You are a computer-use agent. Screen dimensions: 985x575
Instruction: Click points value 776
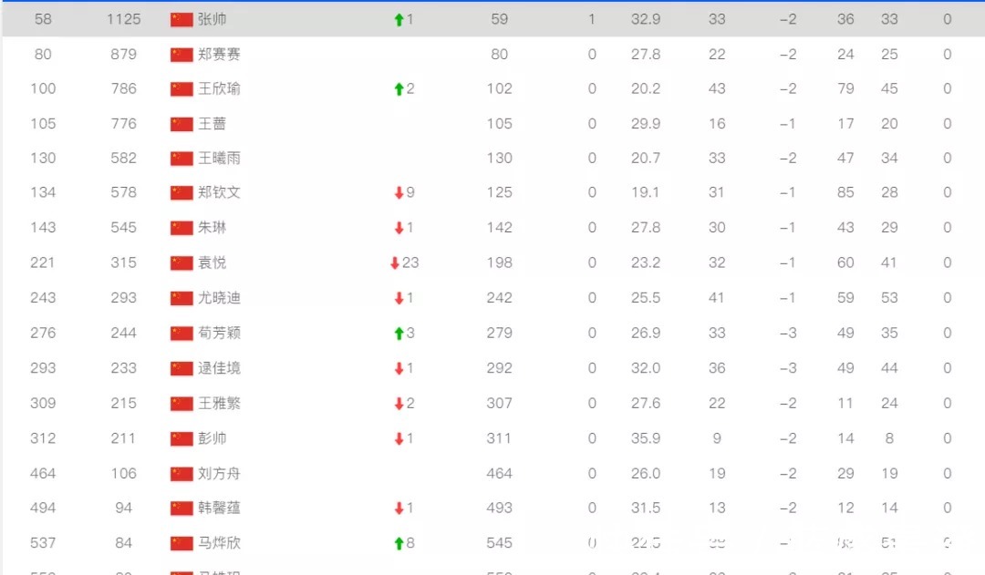pos(124,124)
